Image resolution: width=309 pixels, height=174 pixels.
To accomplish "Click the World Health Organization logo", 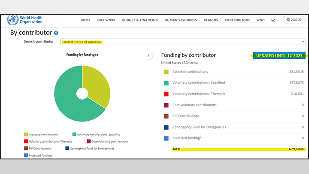I will pyautogui.click(x=24, y=20).
